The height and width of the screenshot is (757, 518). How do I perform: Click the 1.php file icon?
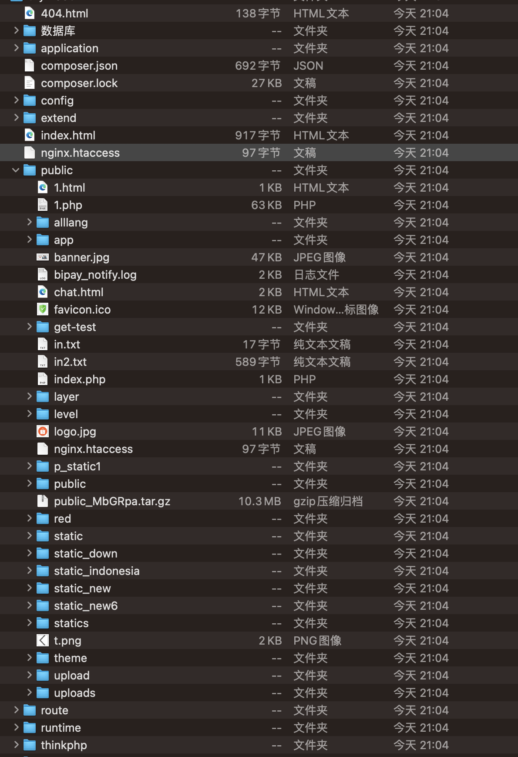(43, 205)
